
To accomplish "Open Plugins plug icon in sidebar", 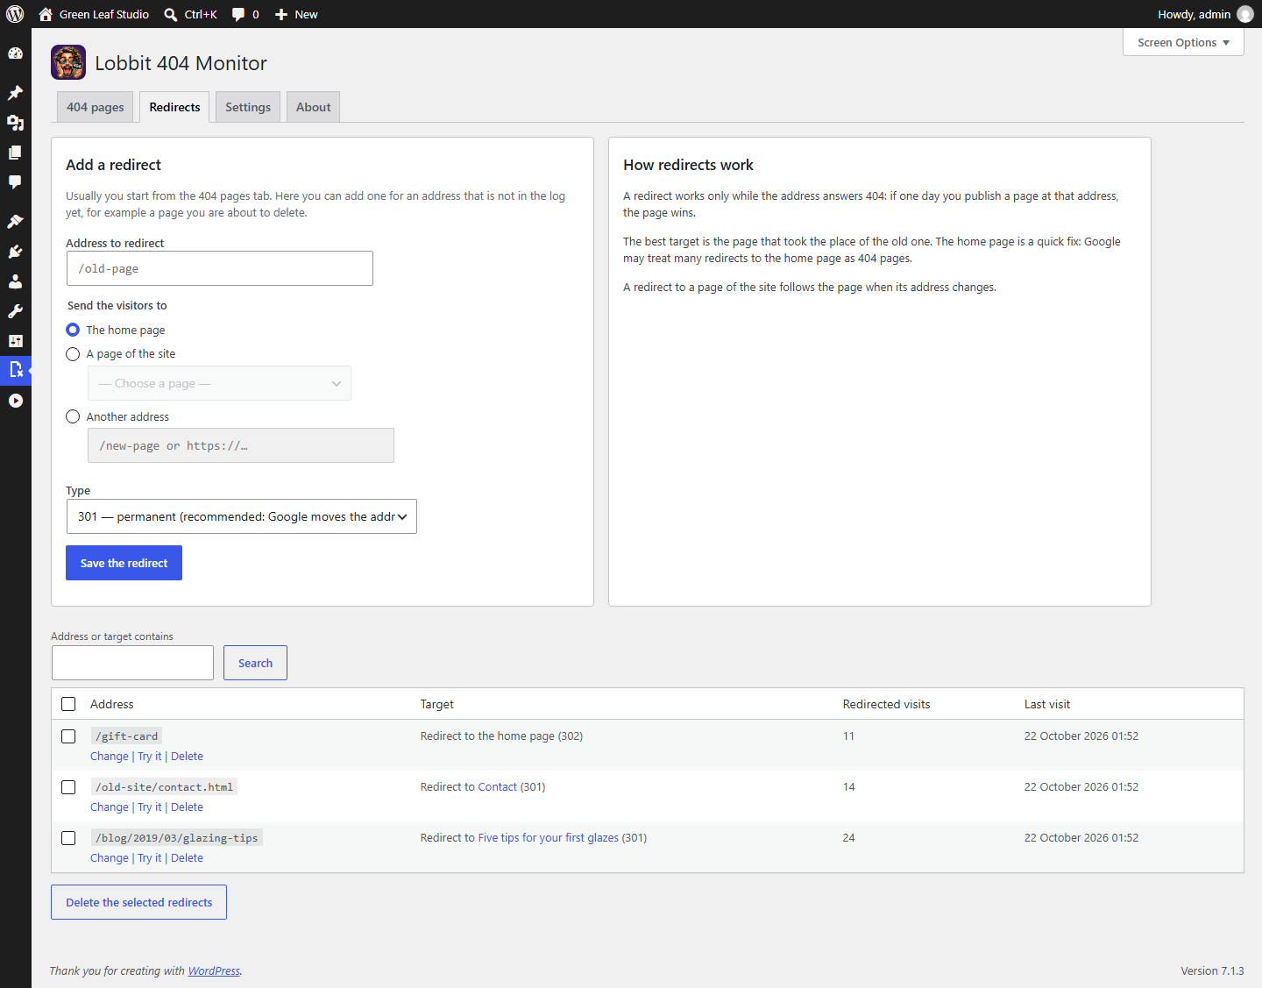I will [15, 252].
